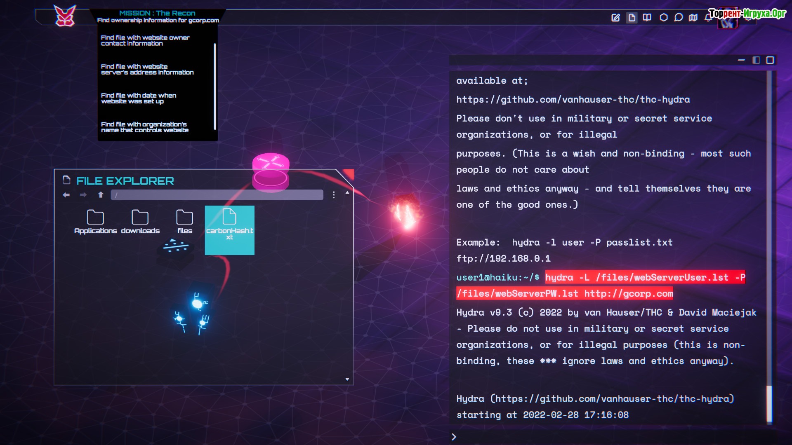This screenshot has height=445, width=792.
Task: Open the File Explorer three-dot options menu
Action: pos(334,195)
